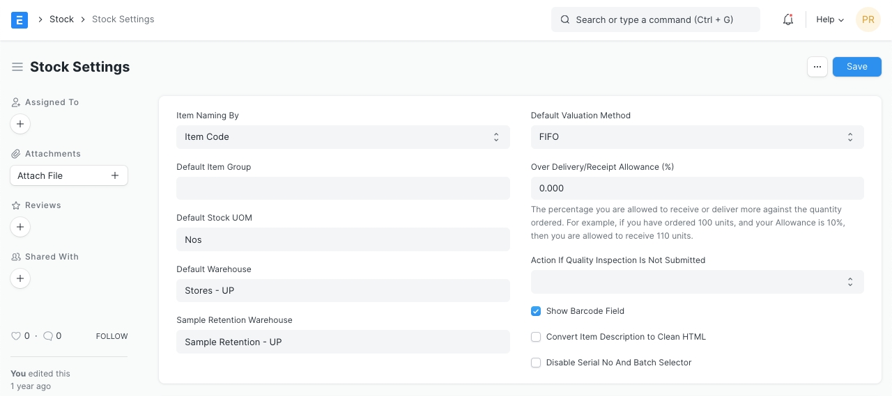892x396 pixels.
Task: Open the Help menu
Action: [829, 19]
